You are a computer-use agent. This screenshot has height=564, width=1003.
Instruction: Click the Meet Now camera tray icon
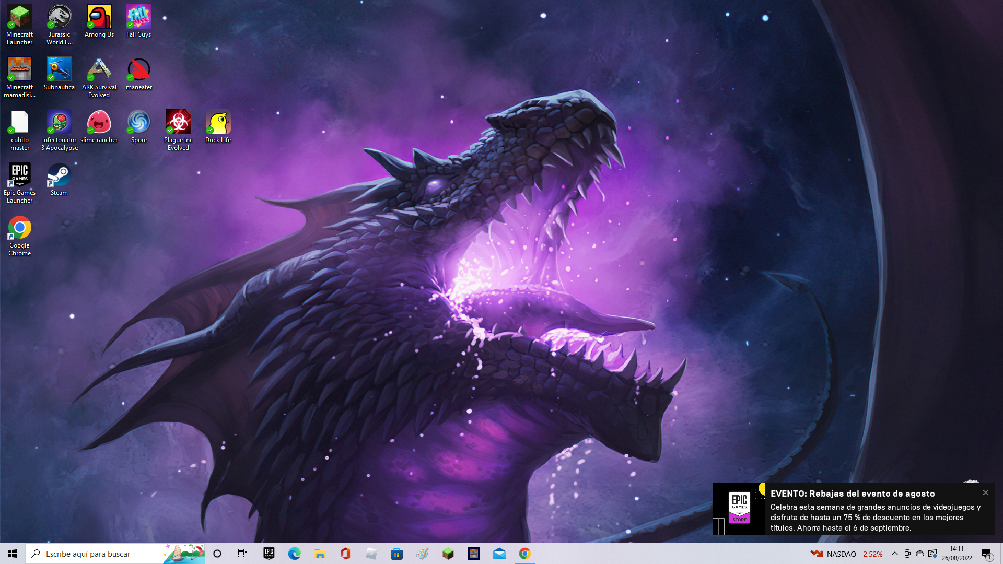(x=907, y=554)
